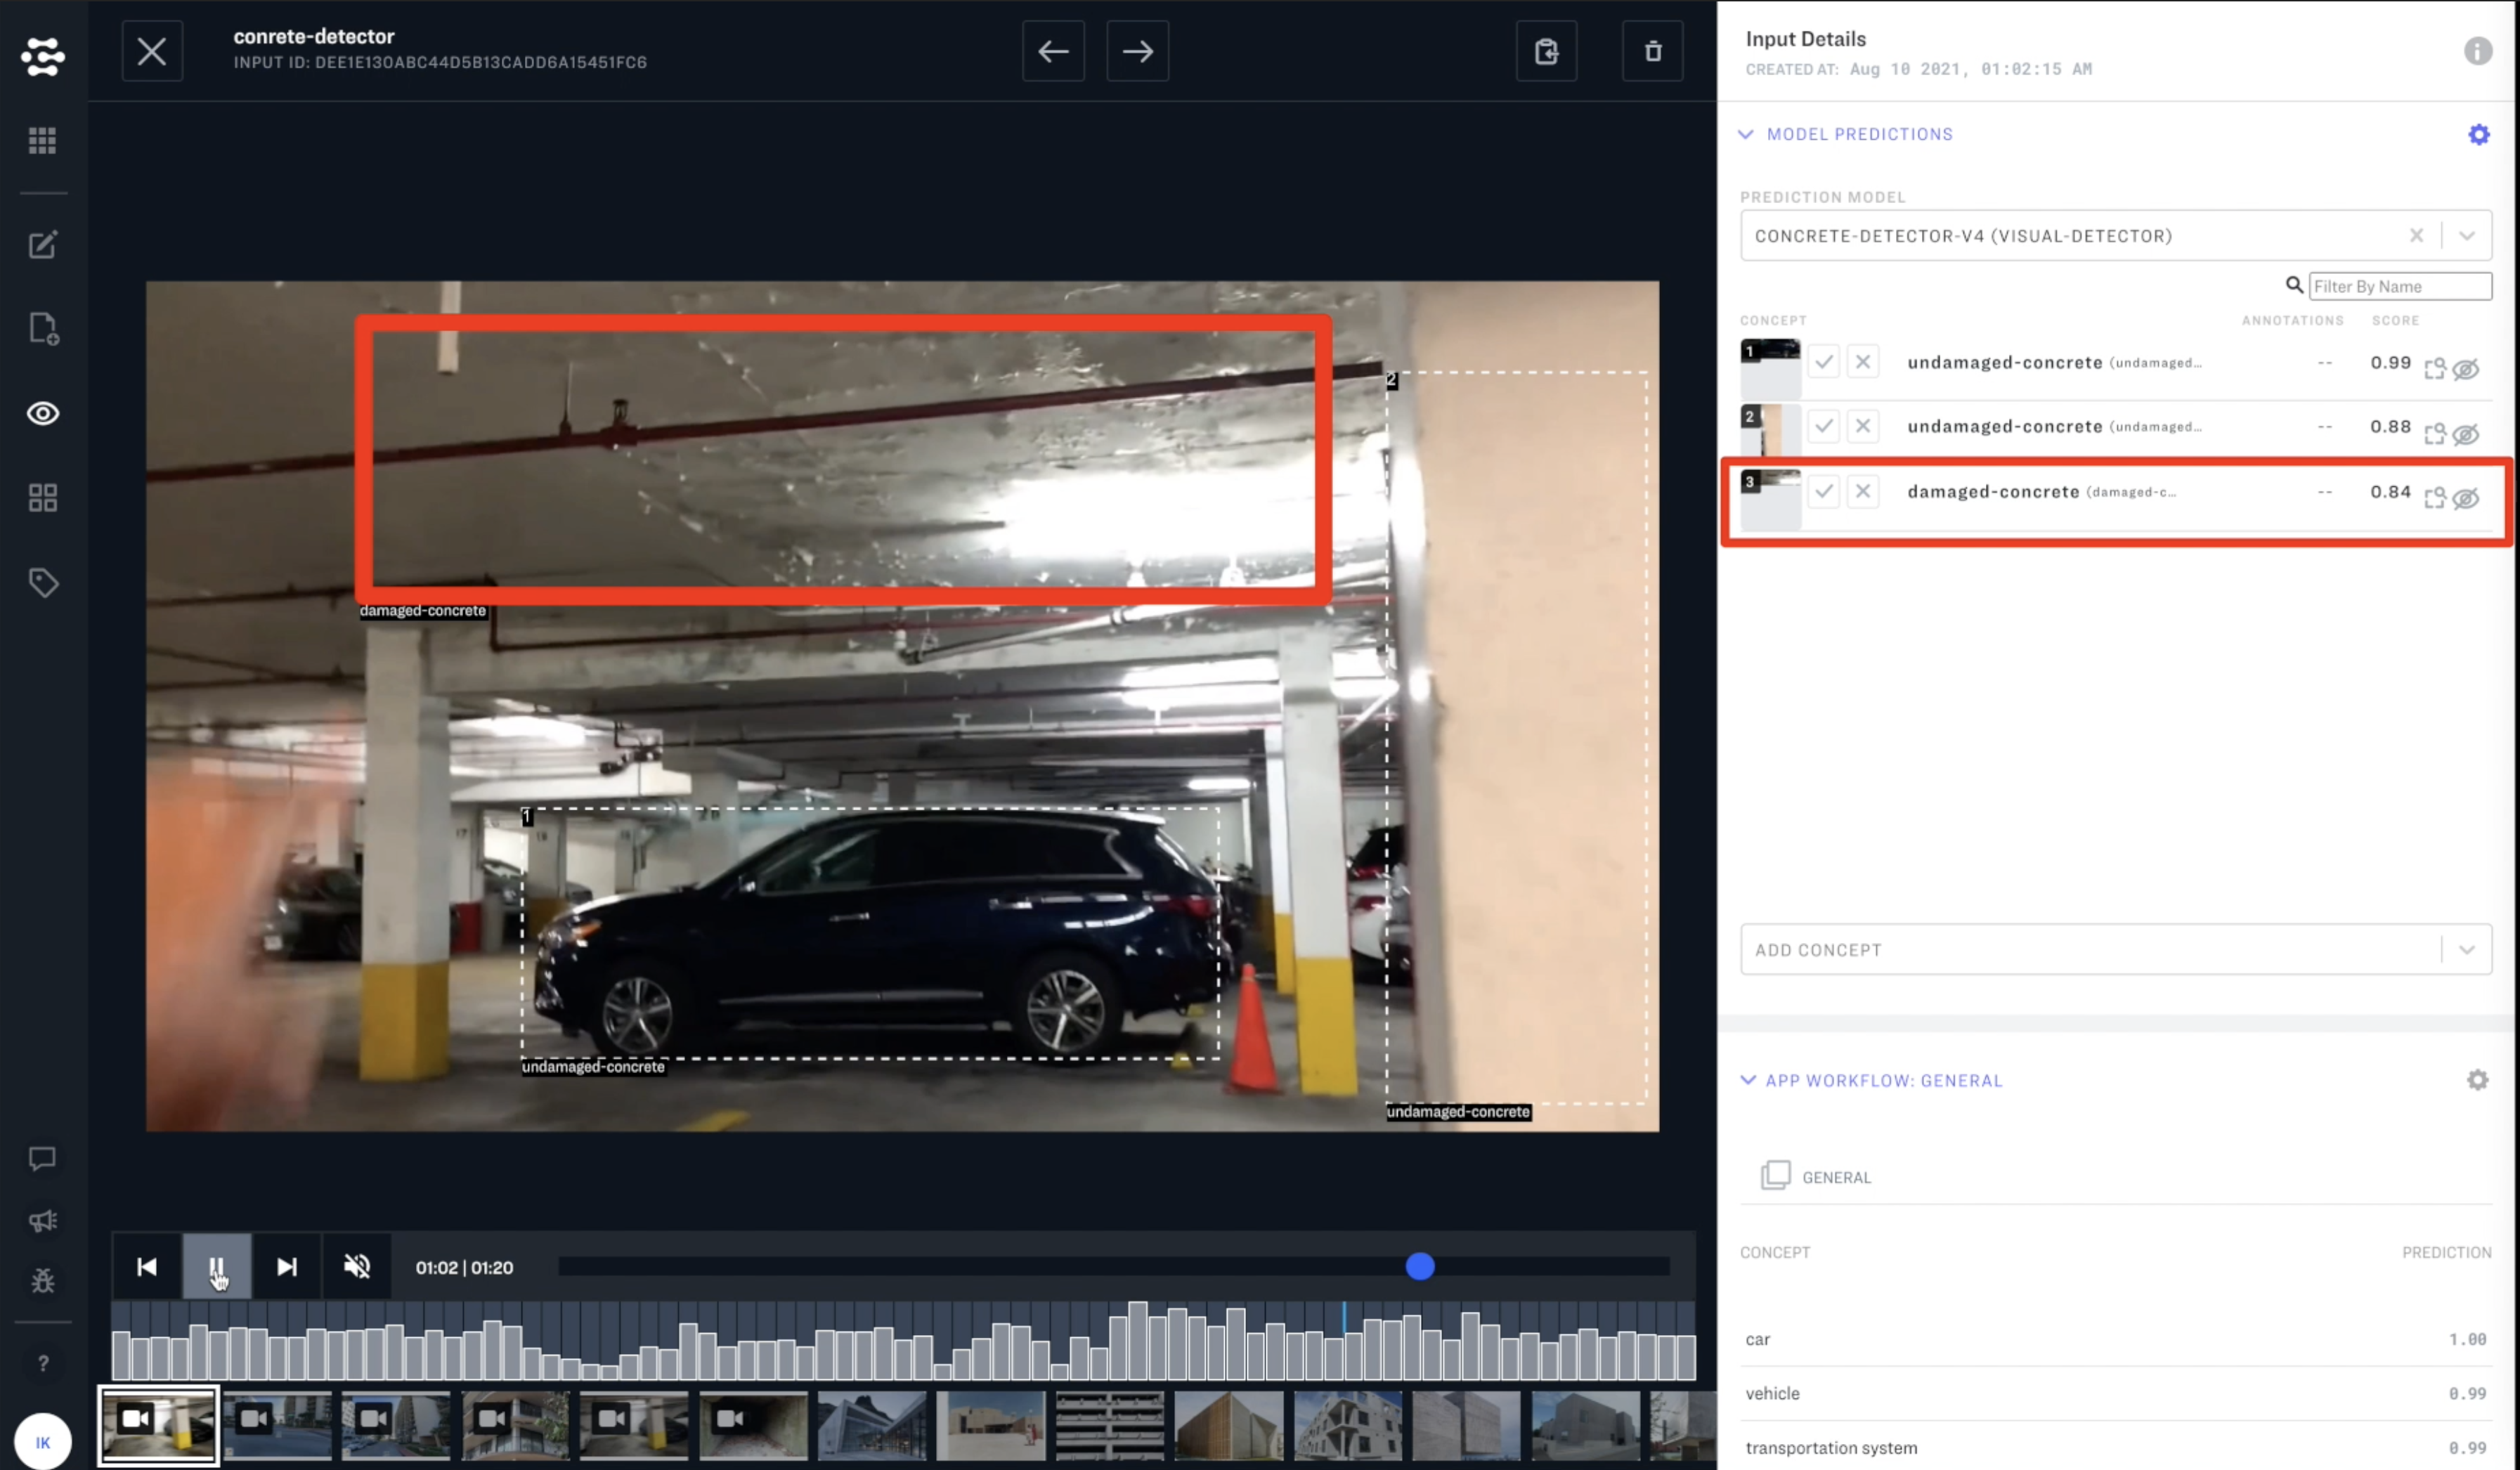Hide damaged-concrete prediction via eye icon

point(2466,498)
